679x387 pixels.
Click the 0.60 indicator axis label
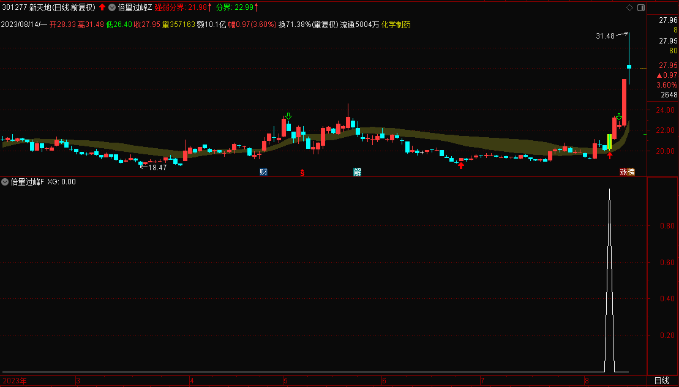667,262
